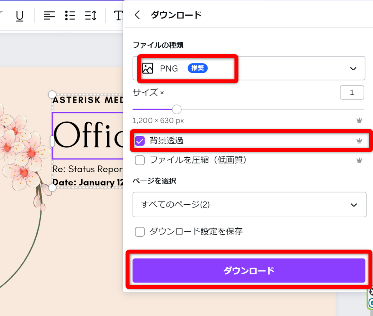Select the ASTERISK MED text on canvas

88,100
